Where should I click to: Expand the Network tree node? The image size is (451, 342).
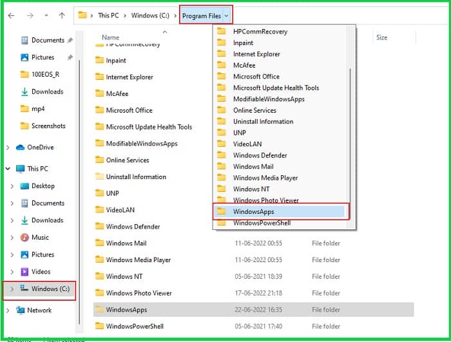pos(8,310)
